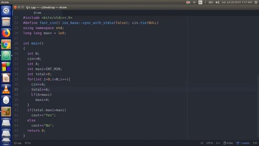
Task: Open the white egg-shaped launcher app
Action: click(6, 100)
